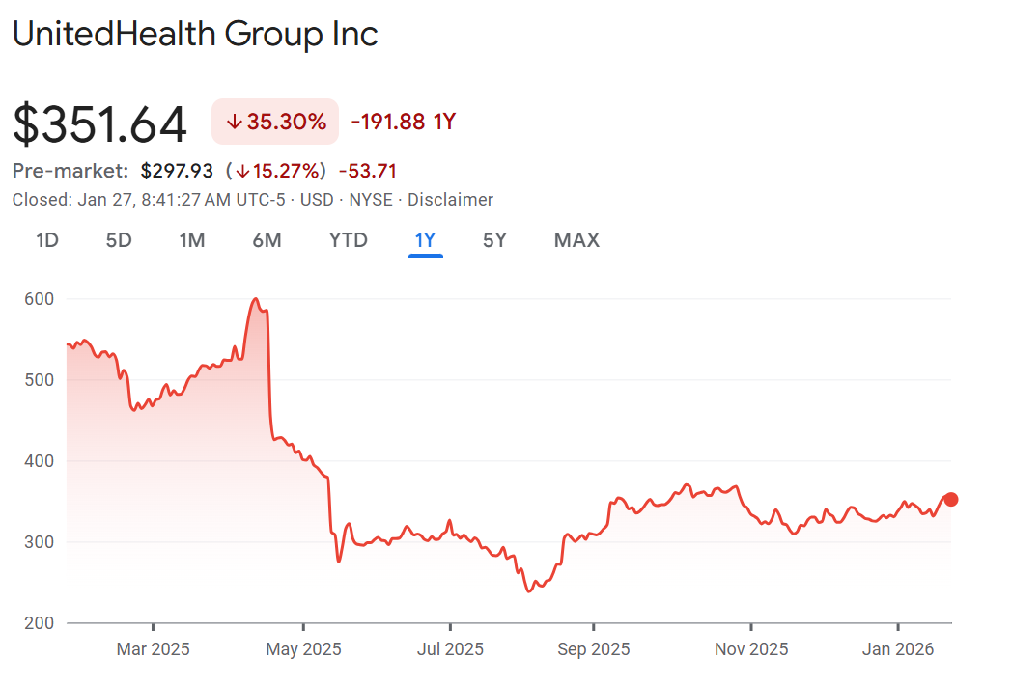The image size is (1012, 686).
Task: Open the 6M chart view
Action: click(267, 240)
